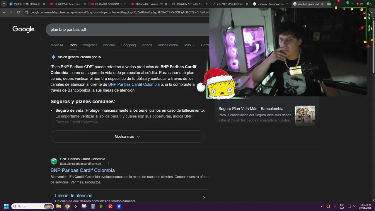
Task: Open the Snipping Tool taskbar icon
Action: 84,206
